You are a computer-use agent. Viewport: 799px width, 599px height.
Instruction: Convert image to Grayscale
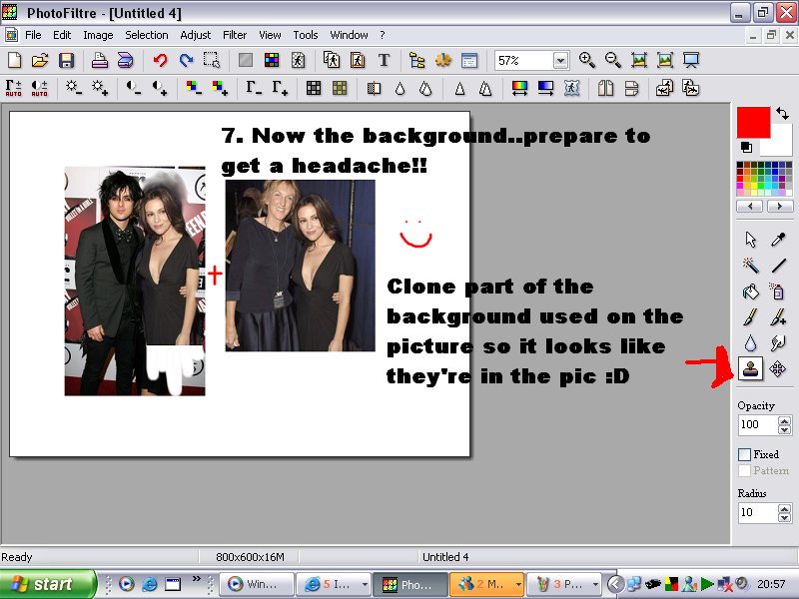point(313,88)
